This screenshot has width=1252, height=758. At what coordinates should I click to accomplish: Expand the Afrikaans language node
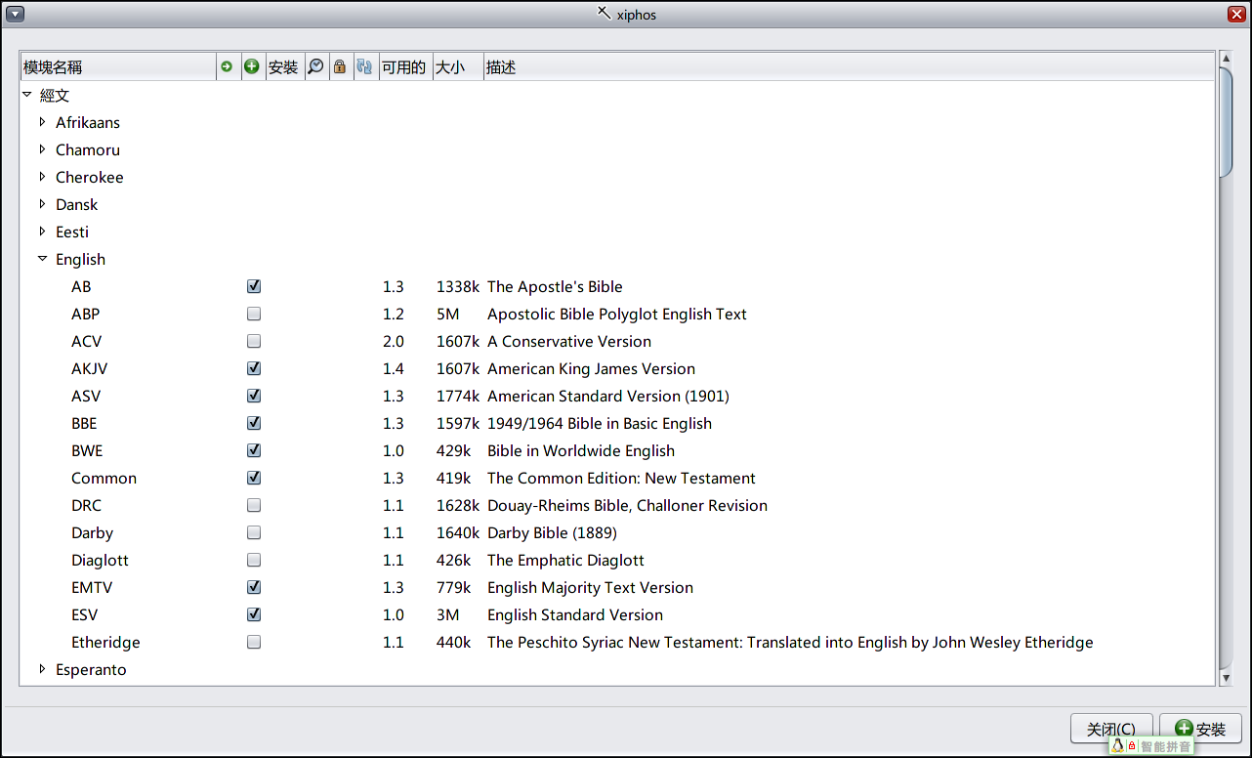[42, 122]
